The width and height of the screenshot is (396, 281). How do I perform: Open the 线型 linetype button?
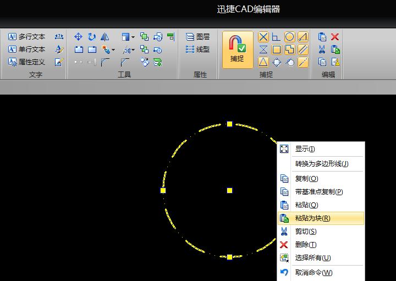198,49
